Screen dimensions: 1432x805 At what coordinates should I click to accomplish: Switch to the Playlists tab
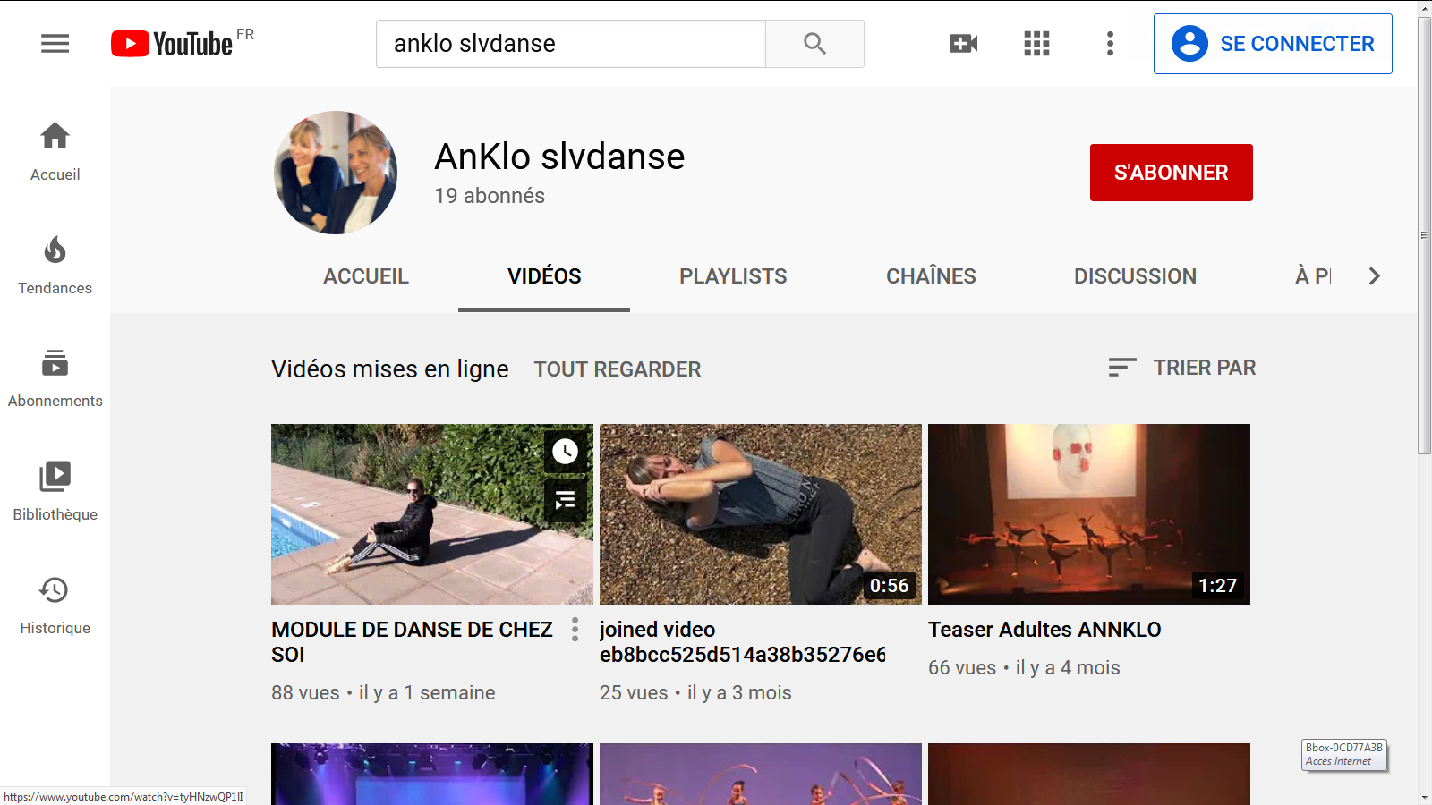[732, 276]
